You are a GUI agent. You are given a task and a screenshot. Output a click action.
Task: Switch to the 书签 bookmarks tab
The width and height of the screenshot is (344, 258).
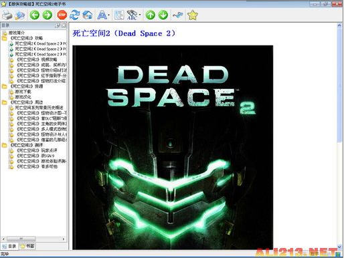pyautogui.click(x=27, y=246)
